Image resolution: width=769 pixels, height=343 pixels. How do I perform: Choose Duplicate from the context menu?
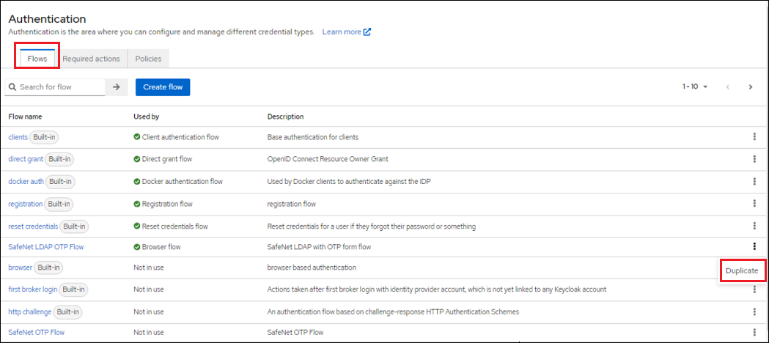[742, 270]
